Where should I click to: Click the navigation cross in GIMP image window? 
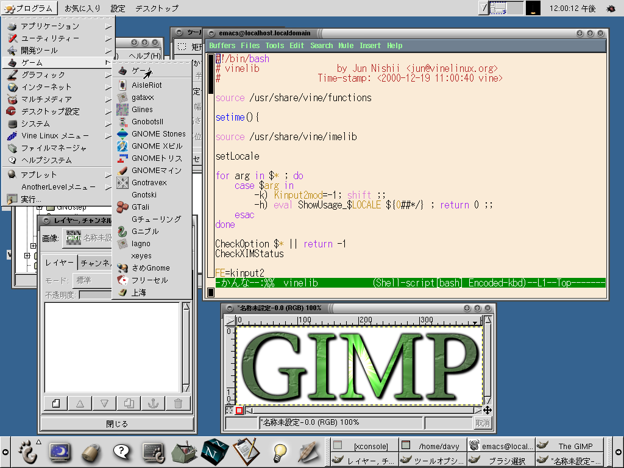[487, 410]
